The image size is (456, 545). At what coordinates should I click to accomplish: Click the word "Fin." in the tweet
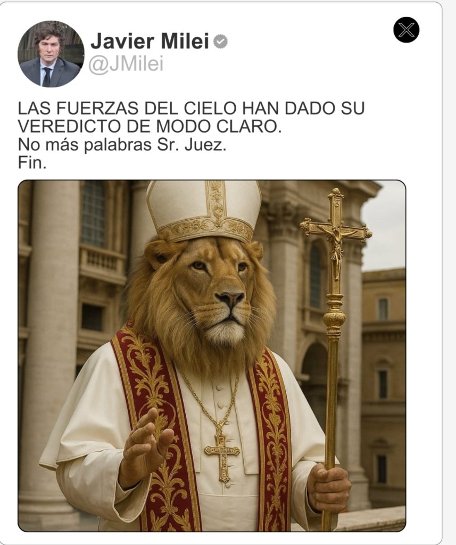pos(32,163)
